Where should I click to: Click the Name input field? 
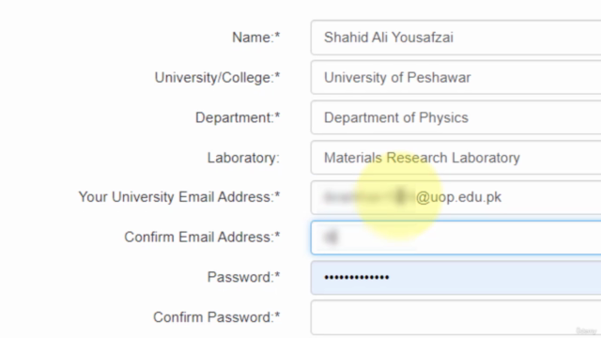pyautogui.click(x=455, y=38)
